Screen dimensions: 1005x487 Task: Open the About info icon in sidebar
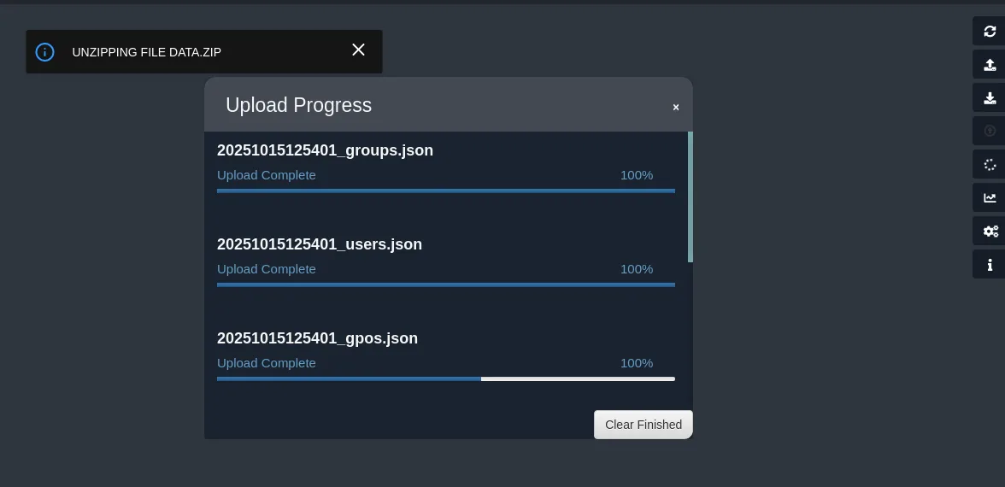(990, 265)
